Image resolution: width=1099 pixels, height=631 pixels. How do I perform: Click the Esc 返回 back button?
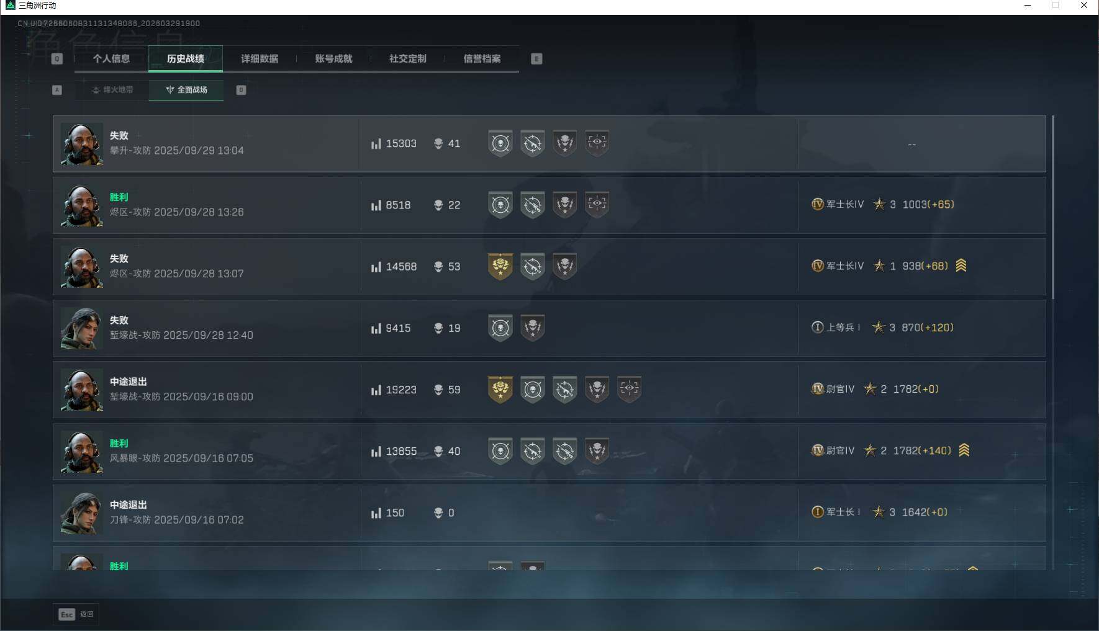(76, 614)
